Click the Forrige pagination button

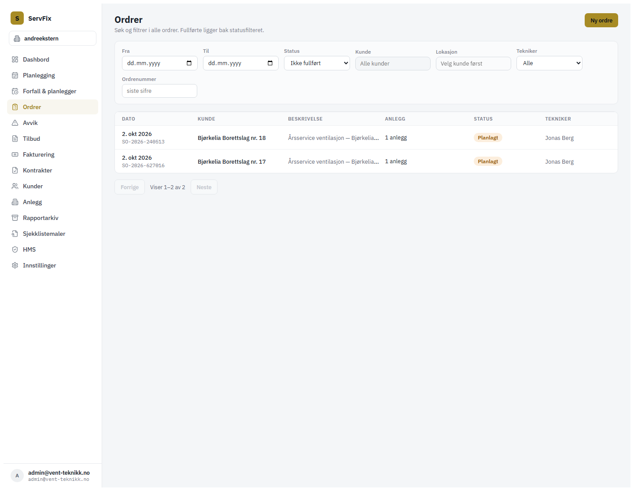pyautogui.click(x=129, y=187)
